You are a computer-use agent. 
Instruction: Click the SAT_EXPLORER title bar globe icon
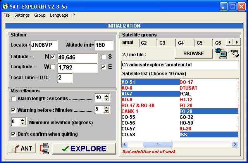pyautogui.click(x=6, y=6)
